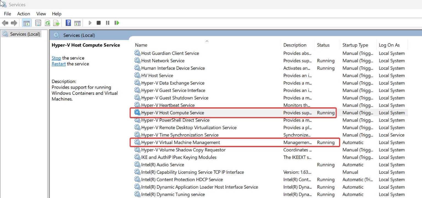Screen dimensions: 422x198
Task: Click the Pause Service toolbar icon
Action: 107,23
